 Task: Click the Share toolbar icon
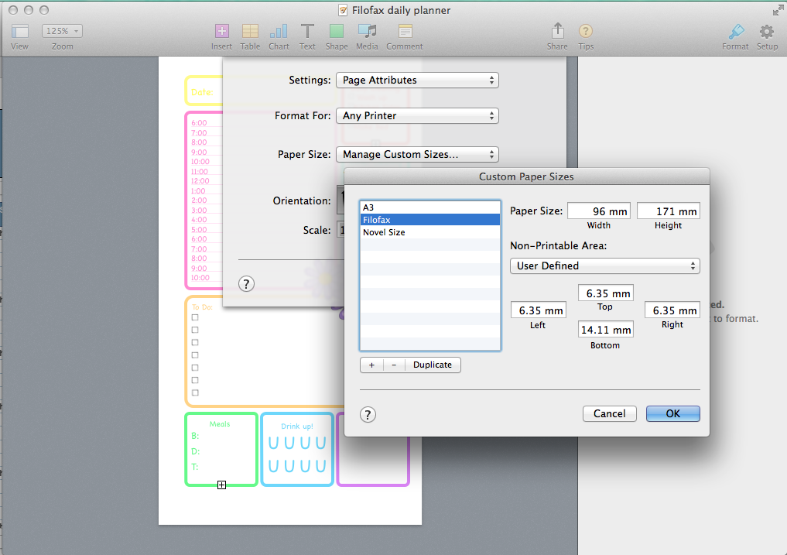tap(558, 31)
